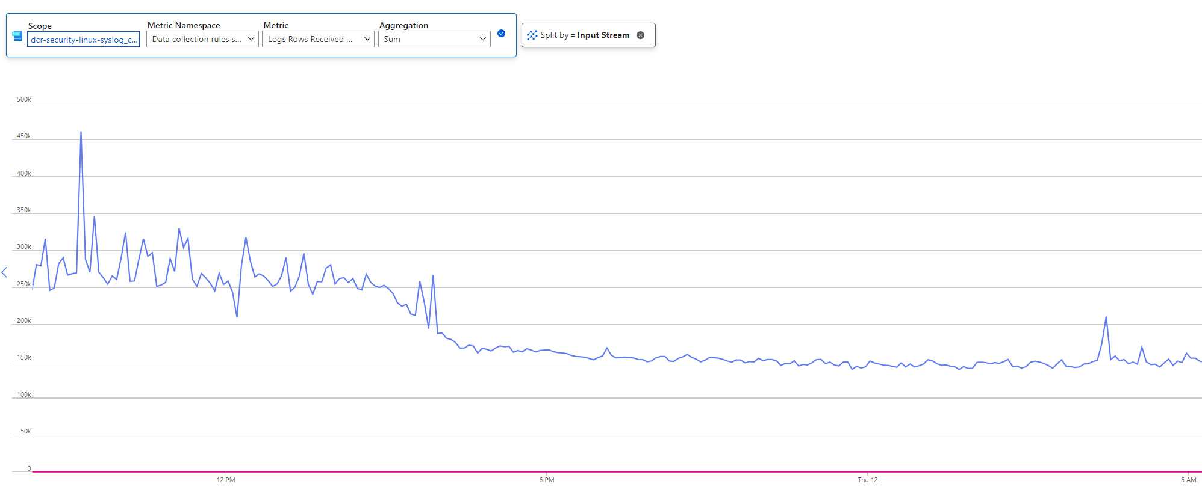1202x496 pixels.
Task: Open the Metric Namespace dropdown
Action: point(202,40)
